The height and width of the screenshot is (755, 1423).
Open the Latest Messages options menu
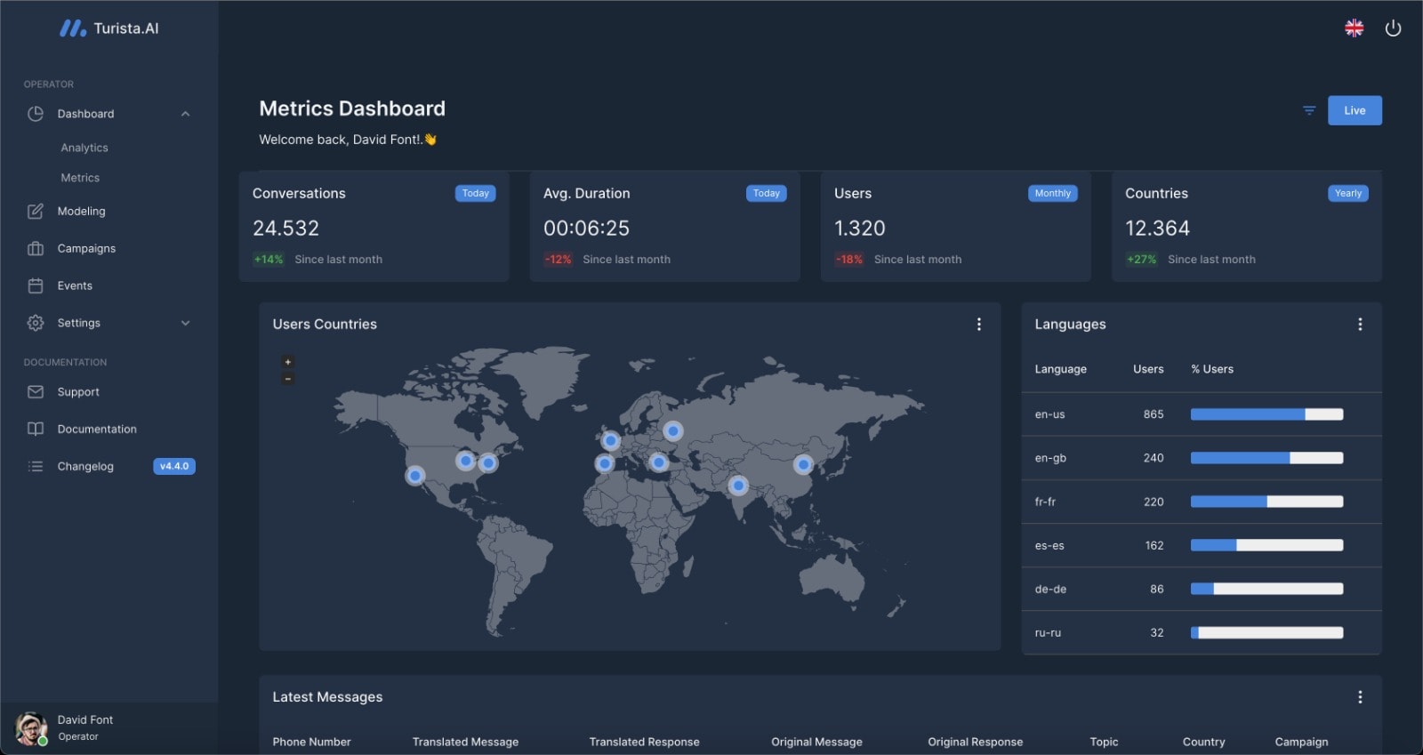pos(1360,697)
